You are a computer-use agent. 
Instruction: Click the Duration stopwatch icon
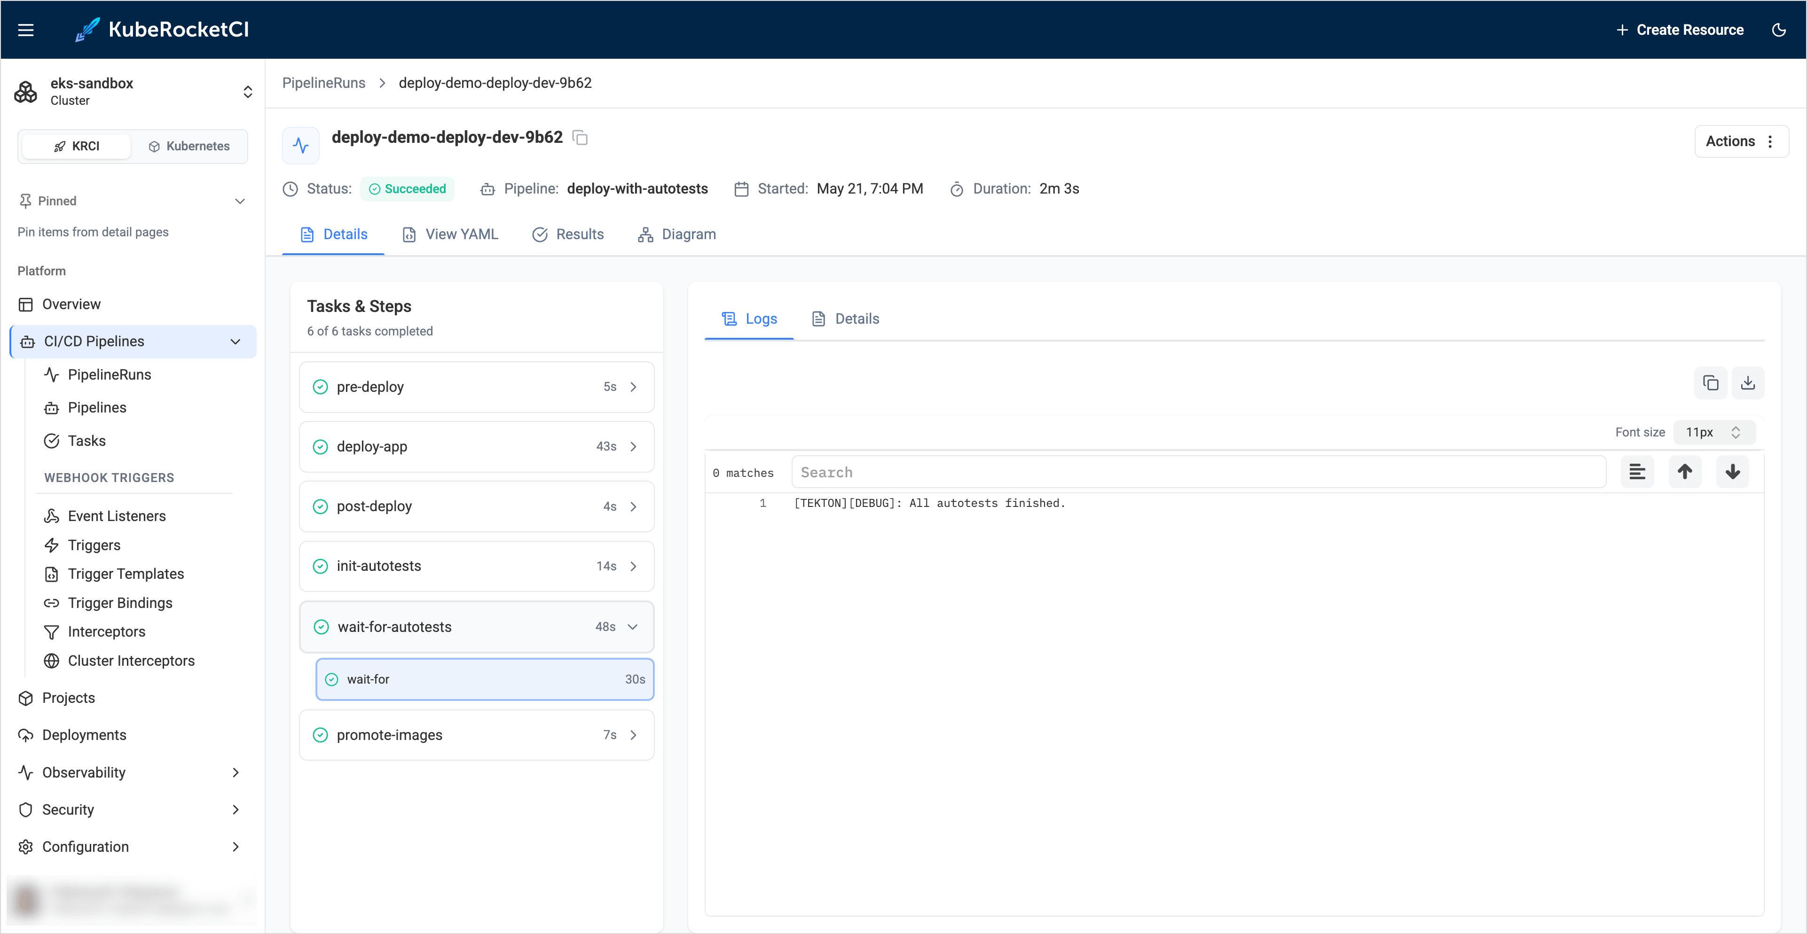click(957, 189)
